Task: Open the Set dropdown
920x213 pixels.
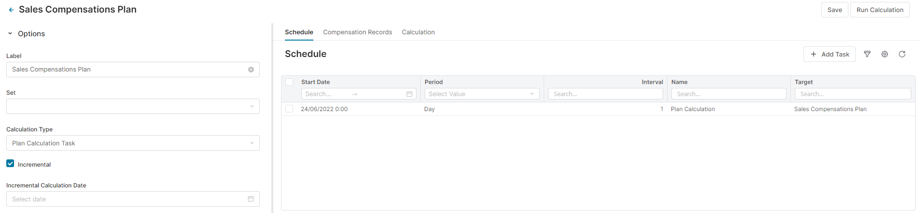Action: (133, 106)
